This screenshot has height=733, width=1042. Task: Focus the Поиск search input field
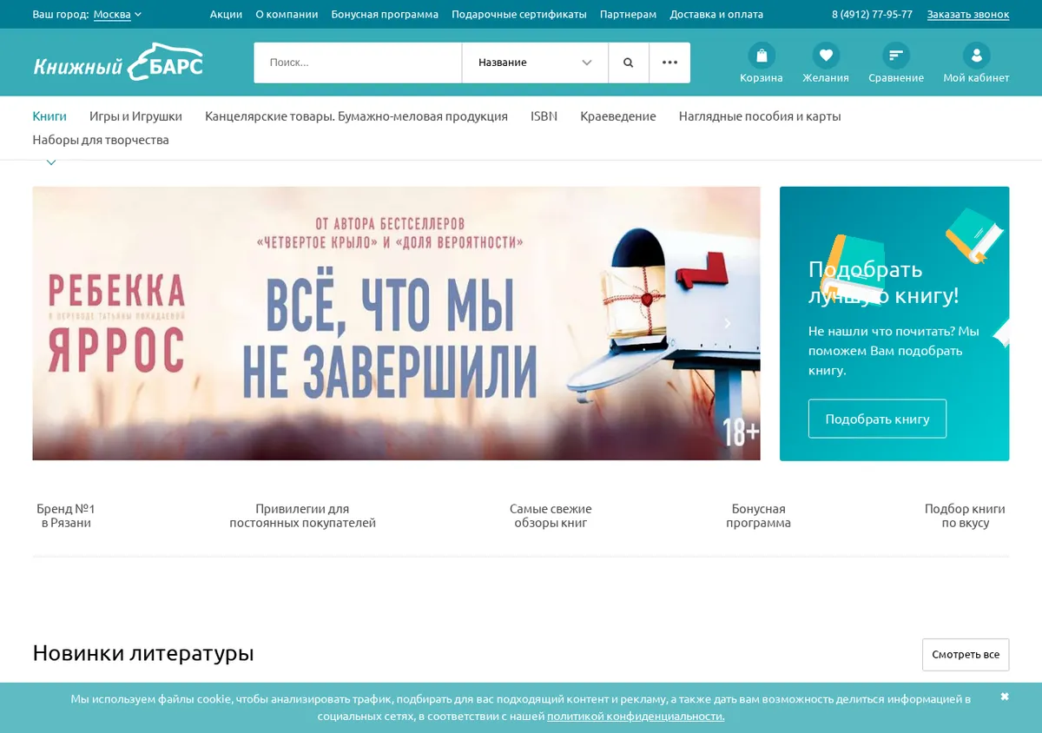click(x=358, y=63)
